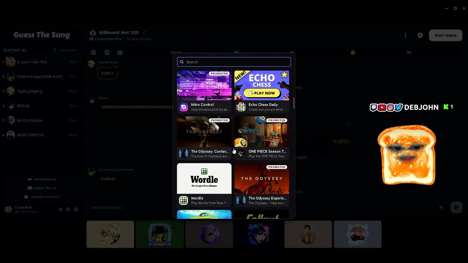Click the activity list scrollbar

[294, 103]
